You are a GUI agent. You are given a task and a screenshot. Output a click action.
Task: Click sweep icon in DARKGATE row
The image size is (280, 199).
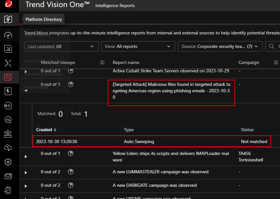click(x=71, y=185)
